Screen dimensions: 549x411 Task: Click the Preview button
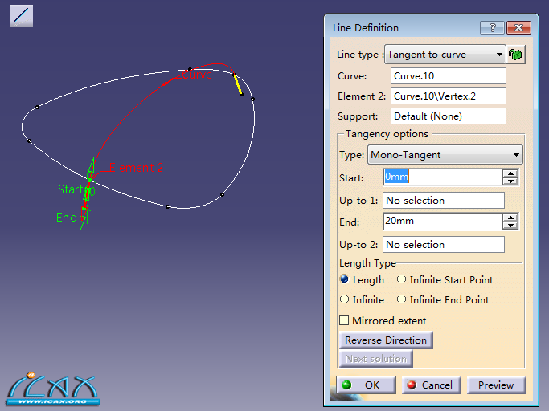click(496, 385)
